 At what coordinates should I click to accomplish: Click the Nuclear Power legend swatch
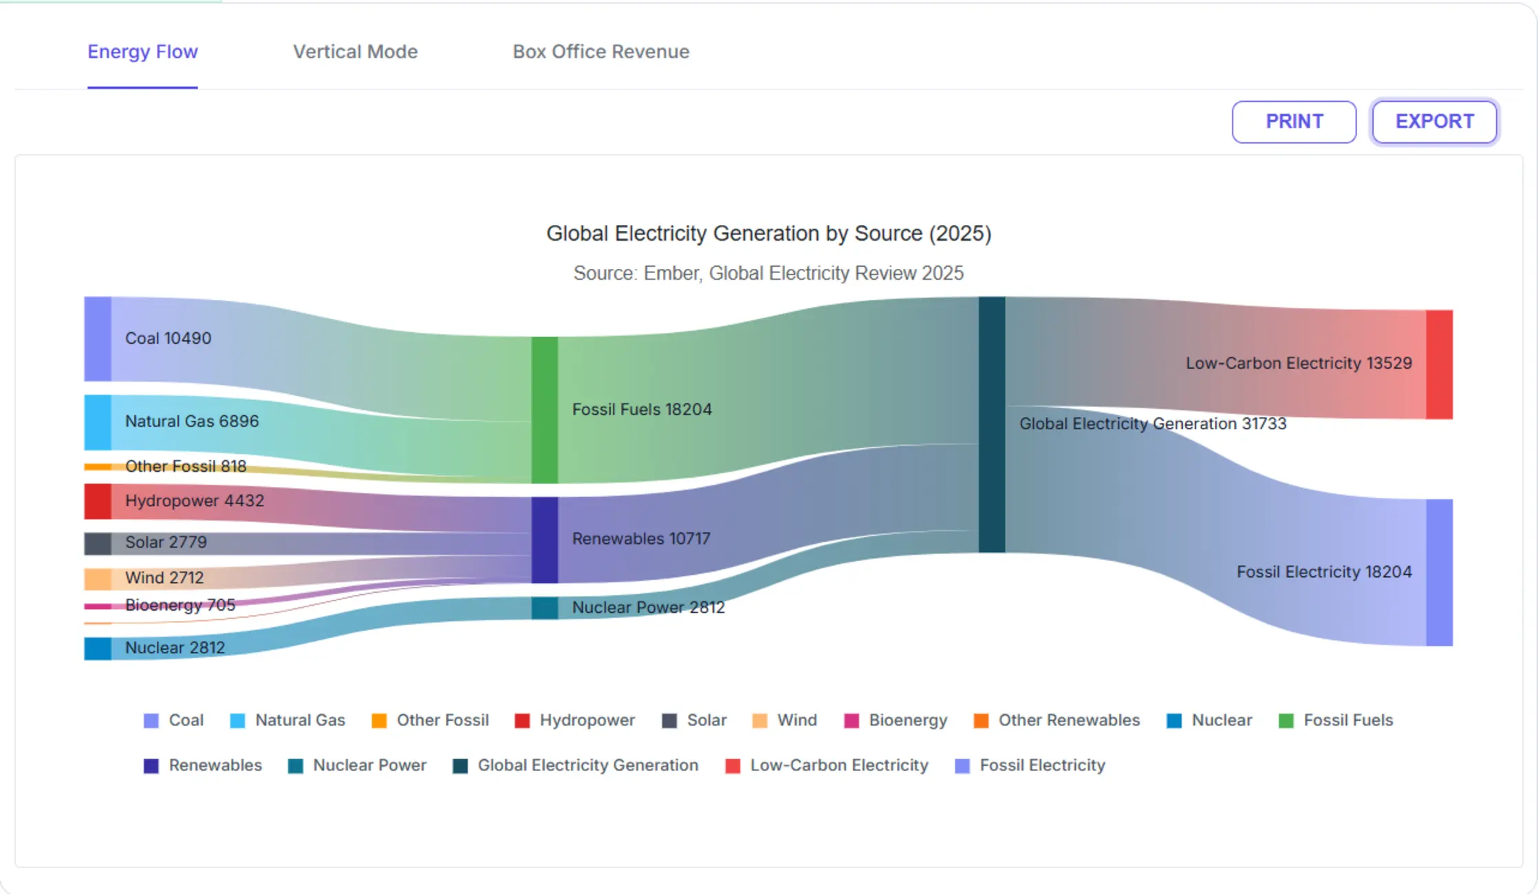click(295, 766)
